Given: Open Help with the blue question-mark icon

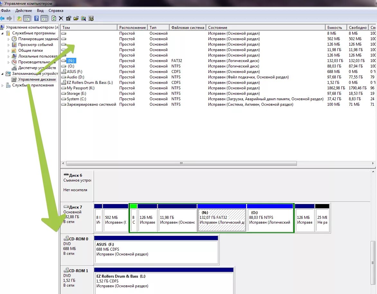Looking at the screenshot, I should [36, 18].
